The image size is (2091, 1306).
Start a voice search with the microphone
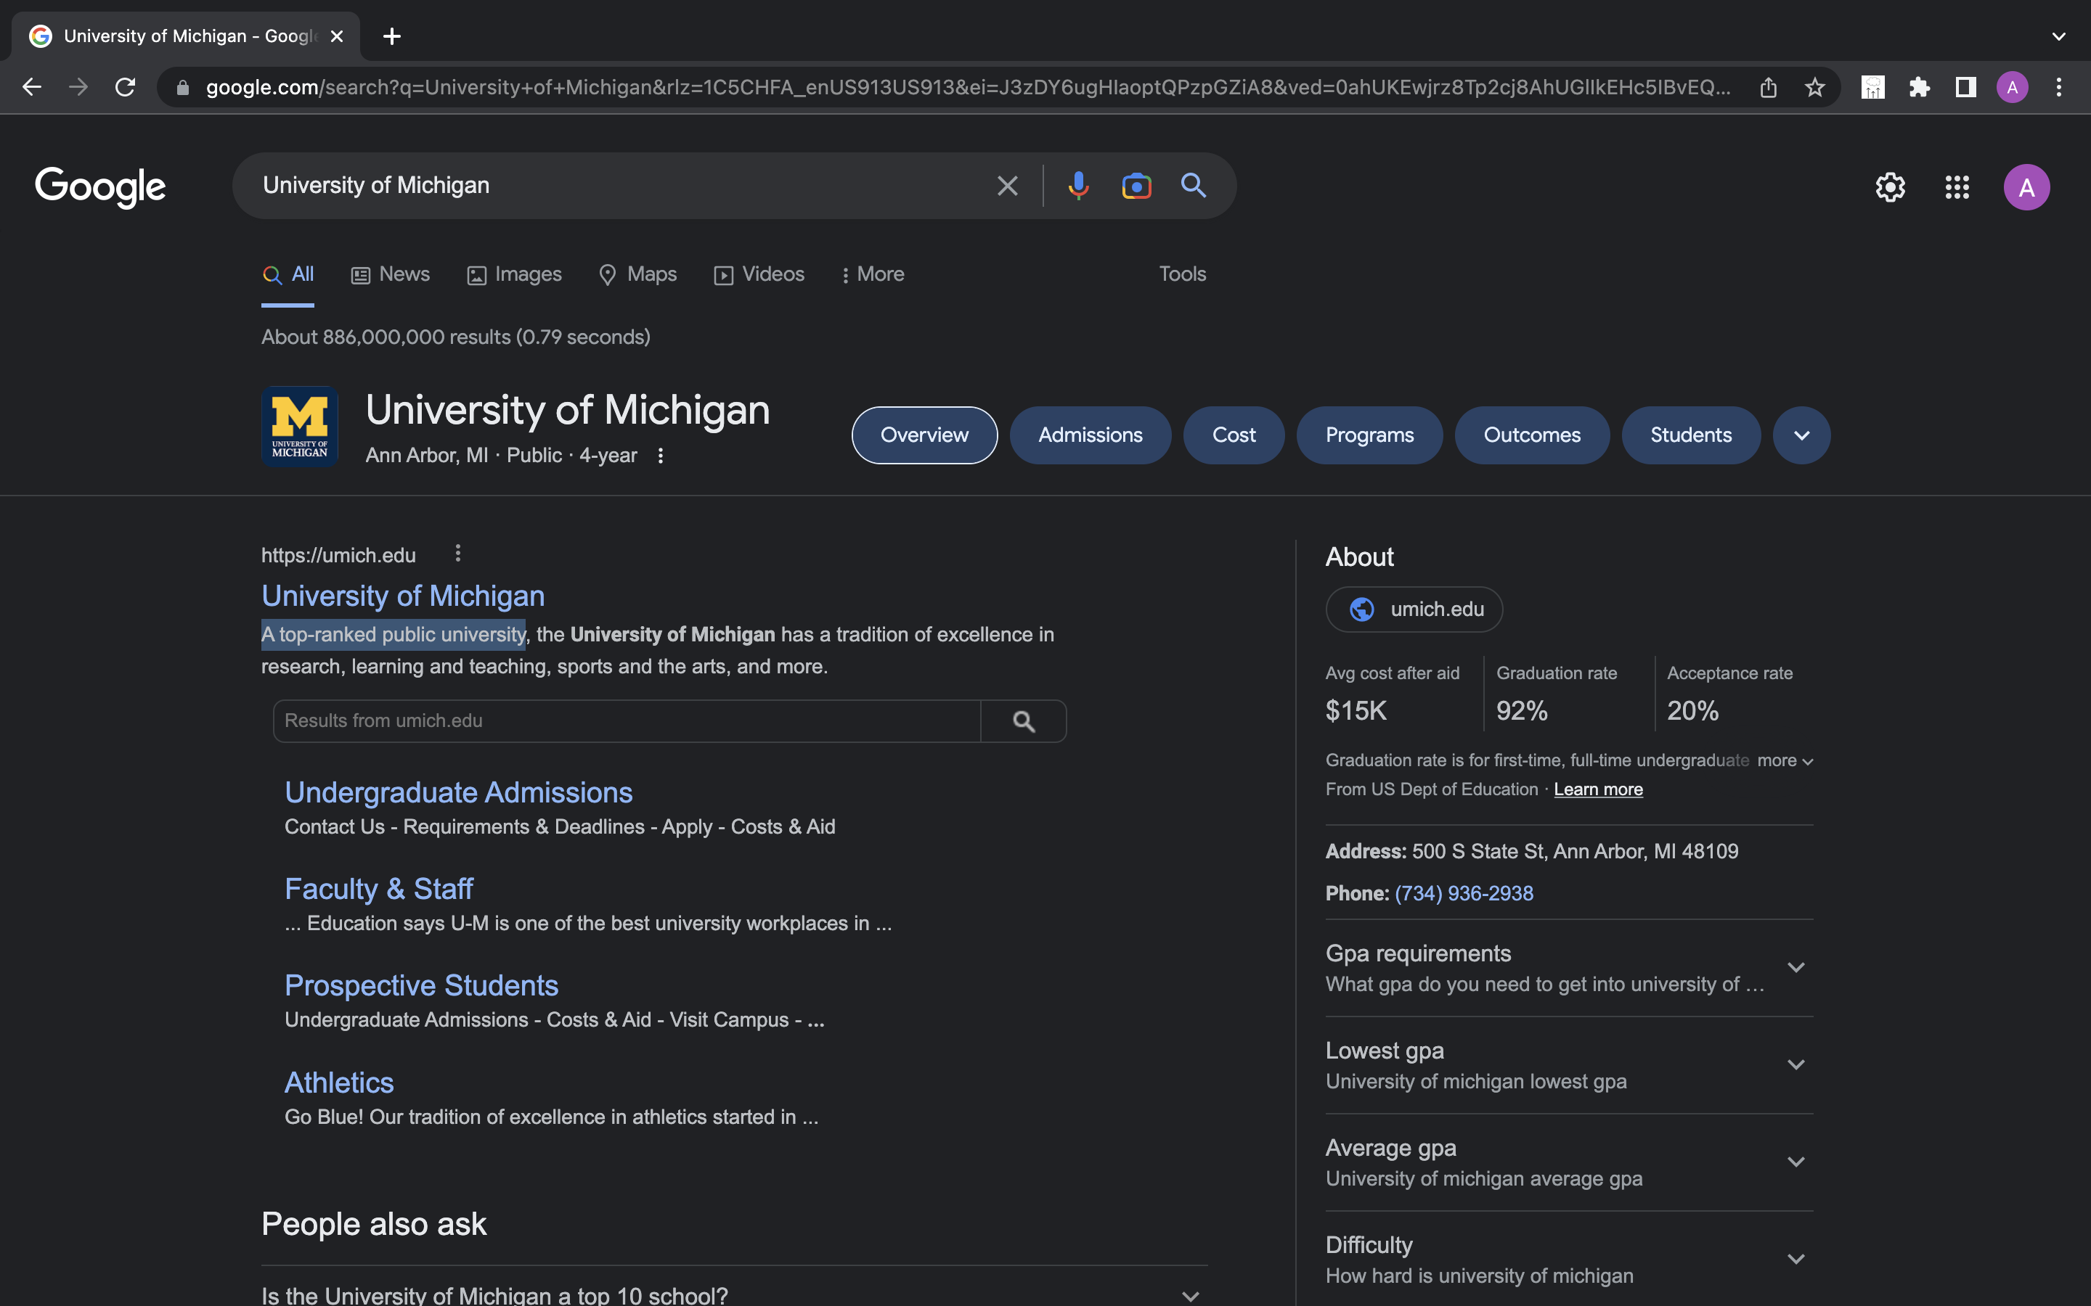tap(1077, 185)
